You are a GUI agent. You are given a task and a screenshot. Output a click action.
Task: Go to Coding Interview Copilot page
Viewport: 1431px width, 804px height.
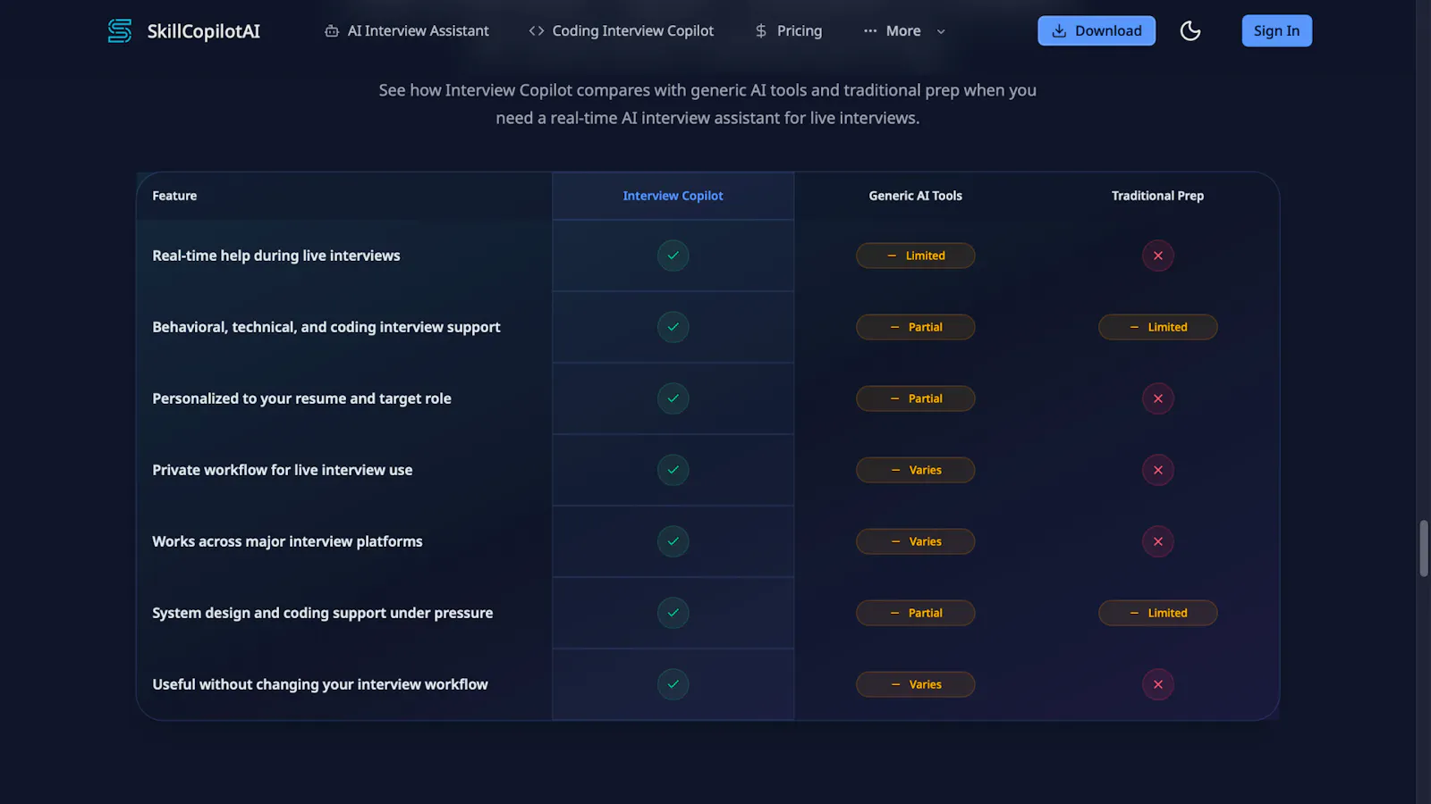click(x=621, y=30)
